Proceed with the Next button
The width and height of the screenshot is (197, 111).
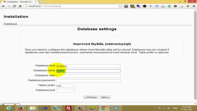(x=105, y=97)
